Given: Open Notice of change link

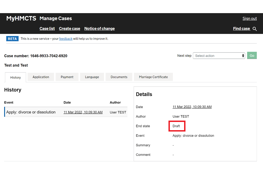Looking at the screenshot, I should coord(99,29).
